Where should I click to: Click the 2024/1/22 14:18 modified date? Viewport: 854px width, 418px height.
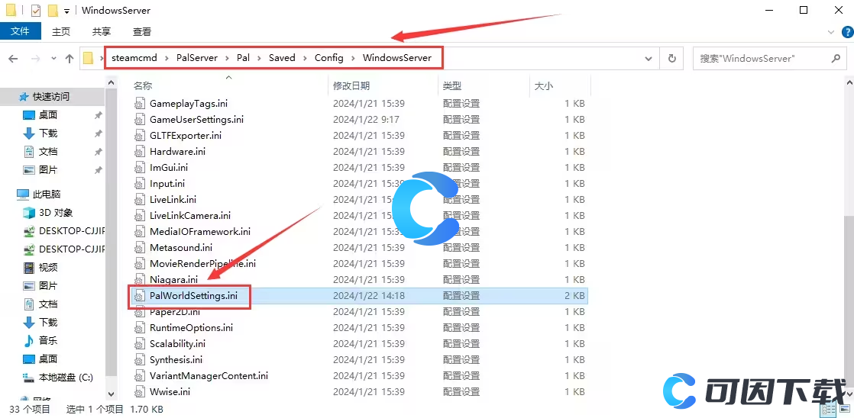click(369, 296)
